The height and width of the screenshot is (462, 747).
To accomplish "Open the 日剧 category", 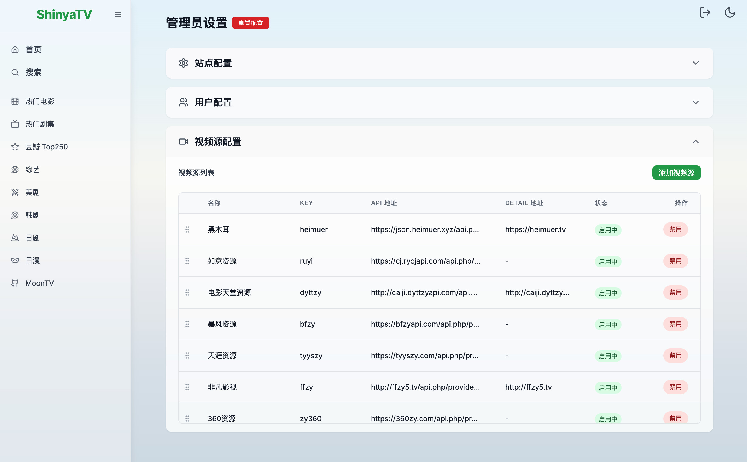I will pyautogui.click(x=65, y=238).
